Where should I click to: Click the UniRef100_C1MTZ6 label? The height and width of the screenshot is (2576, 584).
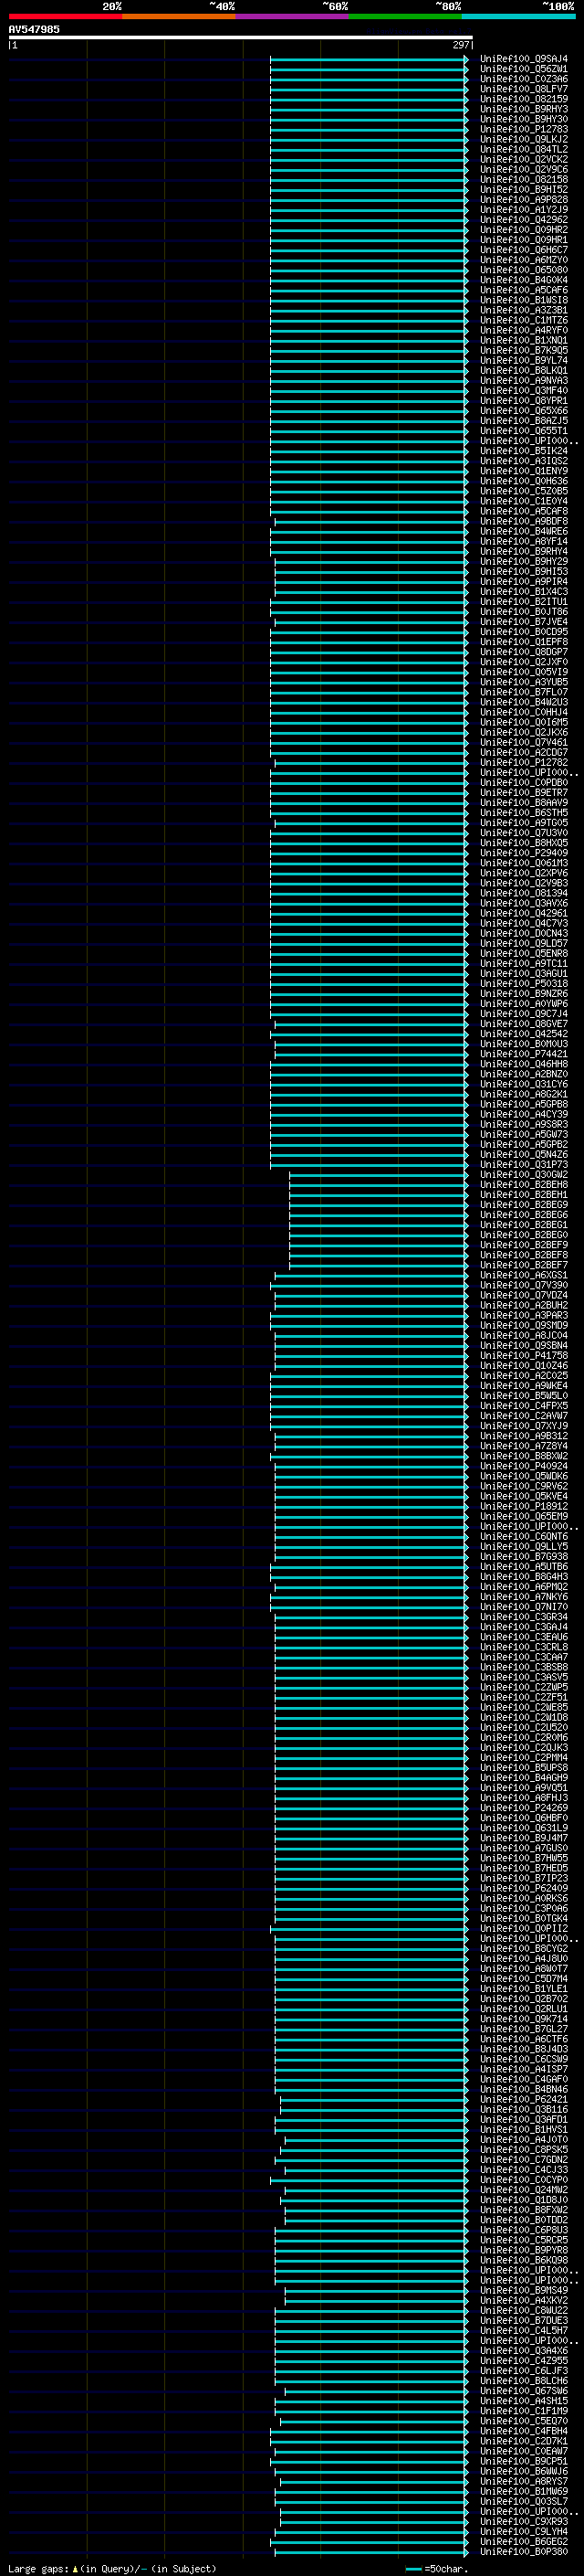click(523, 320)
